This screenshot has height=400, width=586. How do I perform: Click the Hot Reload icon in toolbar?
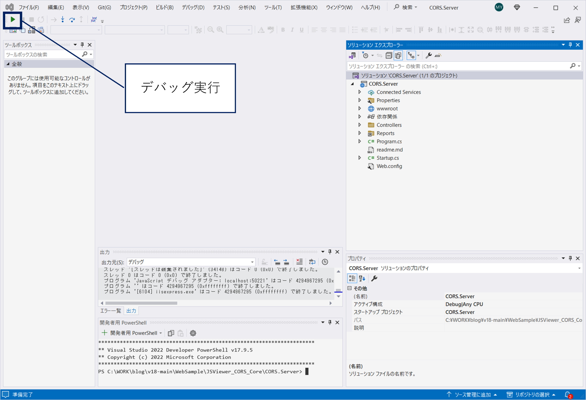click(x=94, y=19)
